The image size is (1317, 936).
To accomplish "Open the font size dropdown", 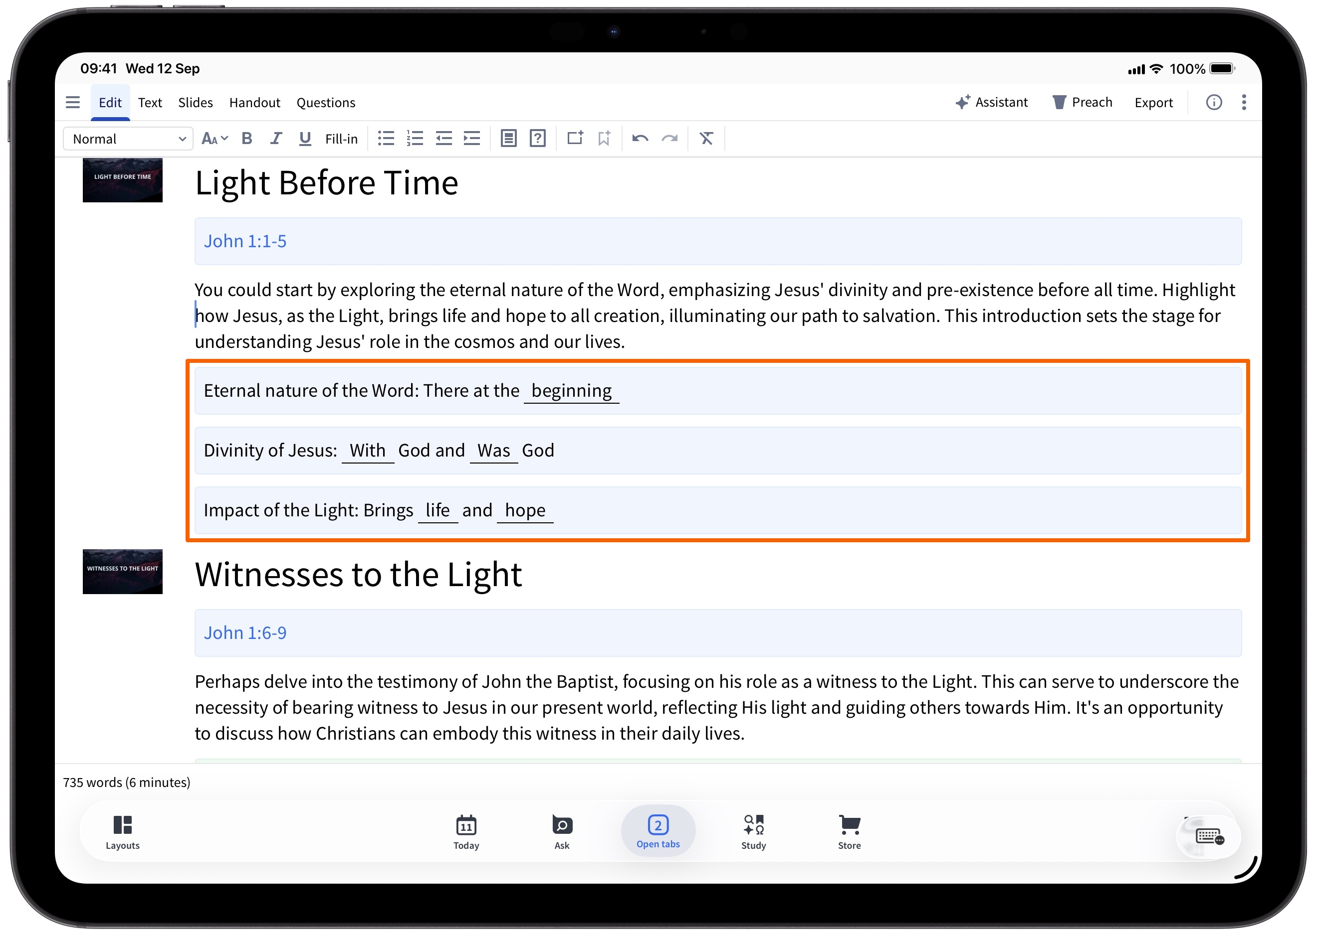I will tap(215, 139).
